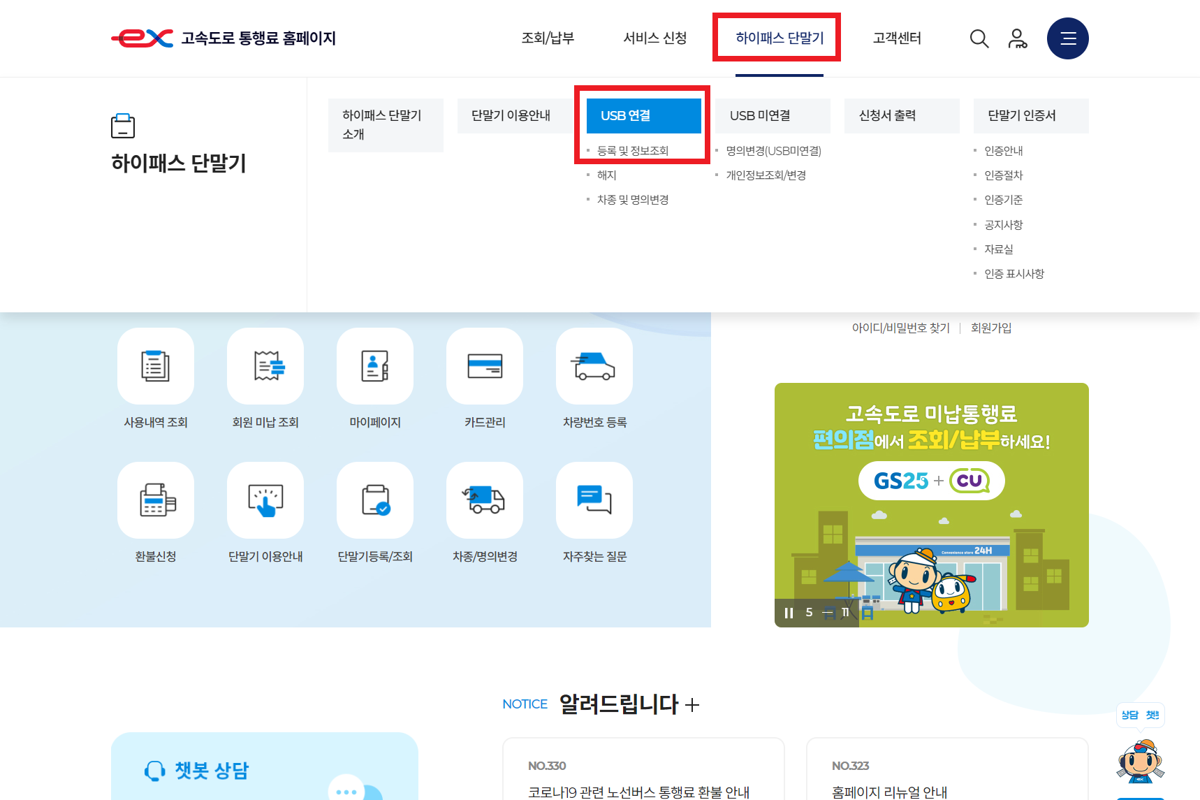Open 사용내역 조회 (usage history) icon
This screenshot has height=800, width=1200.
click(x=155, y=366)
